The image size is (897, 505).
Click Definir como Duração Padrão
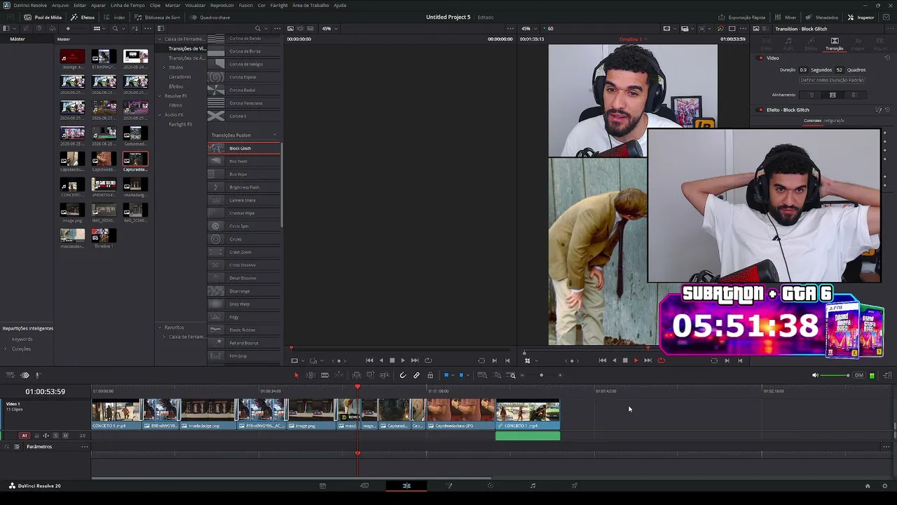click(x=832, y=80)
